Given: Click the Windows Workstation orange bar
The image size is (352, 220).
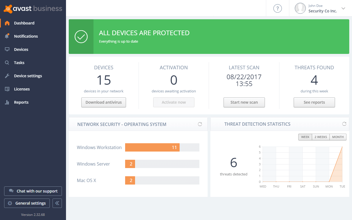Looking at the screenshot, I should [x=152, y=147].
